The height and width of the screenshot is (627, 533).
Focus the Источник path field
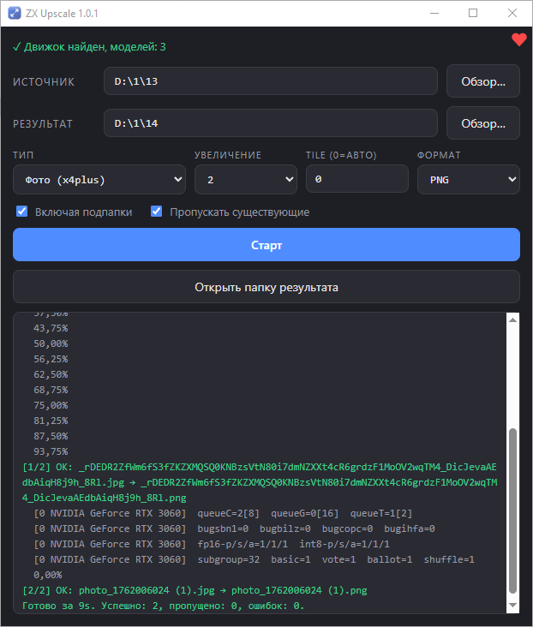click(271, 81)
